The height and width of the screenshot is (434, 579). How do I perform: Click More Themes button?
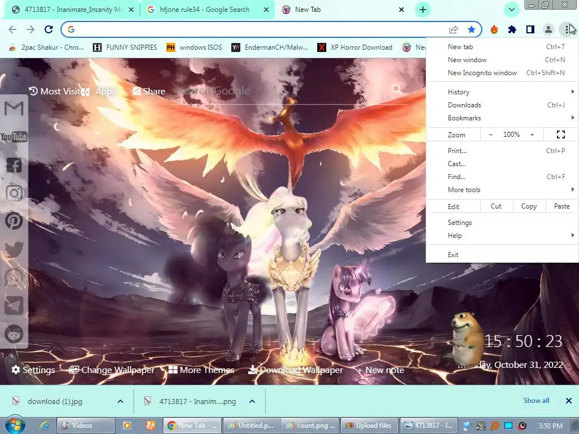coord(201,370)
